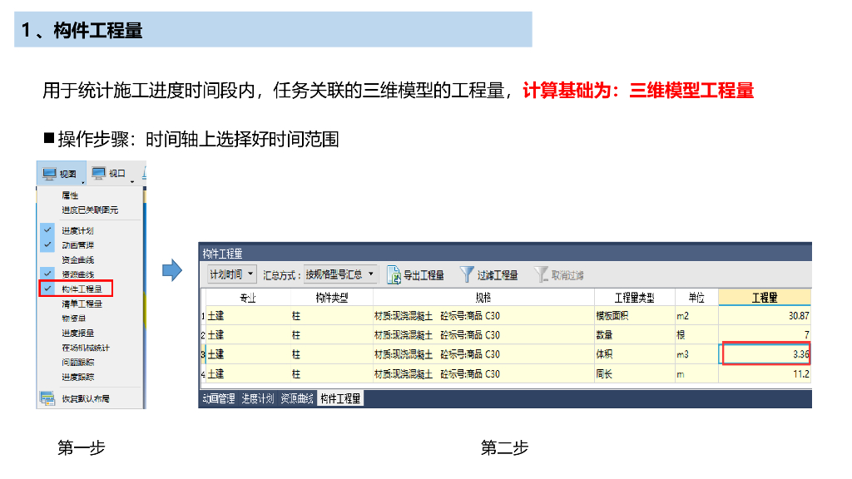Screen dimensions: 852x479
Task: Click the 构件工程量 panel title bar
Action: pyautogui.click(x=505, y=253)
